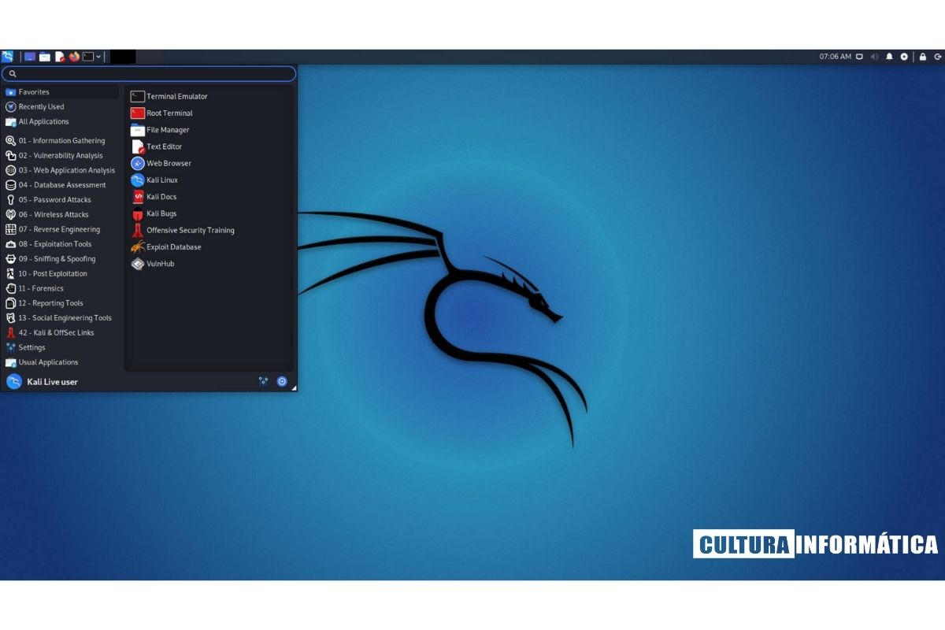Click the blue logout button at menu bottom

point(282,381)
